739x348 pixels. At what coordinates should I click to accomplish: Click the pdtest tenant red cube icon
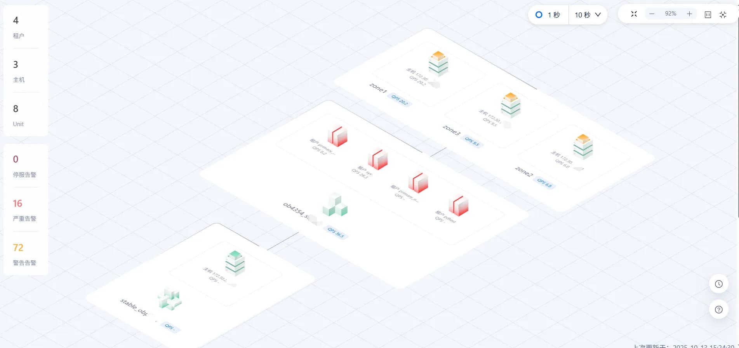[459, 205]
